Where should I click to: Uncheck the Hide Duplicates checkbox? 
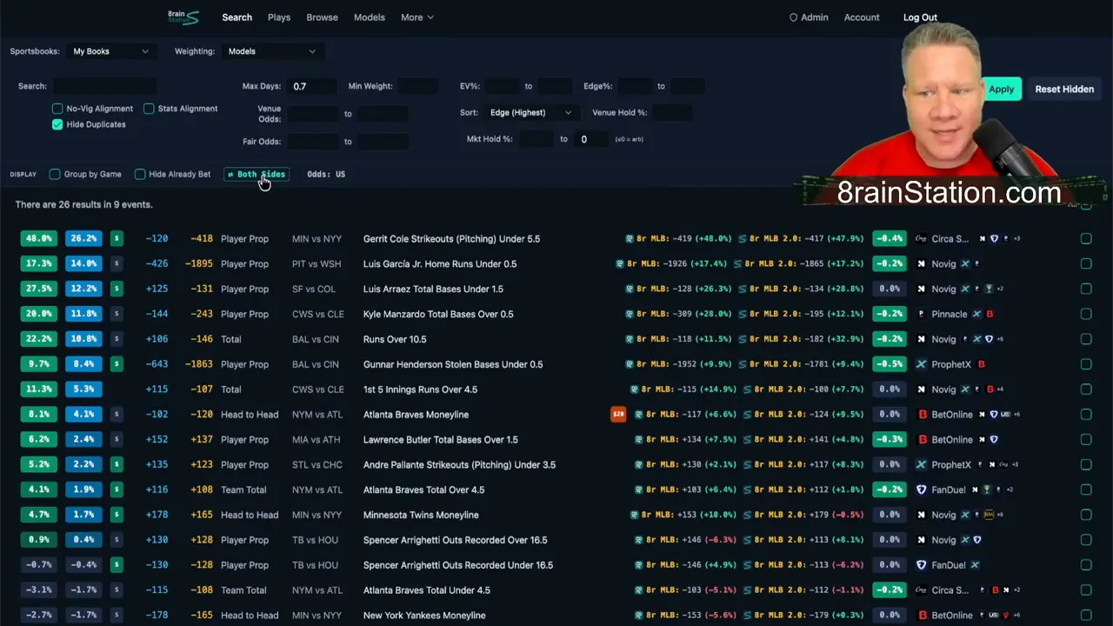pyautogui.click(x=57, y=124)
